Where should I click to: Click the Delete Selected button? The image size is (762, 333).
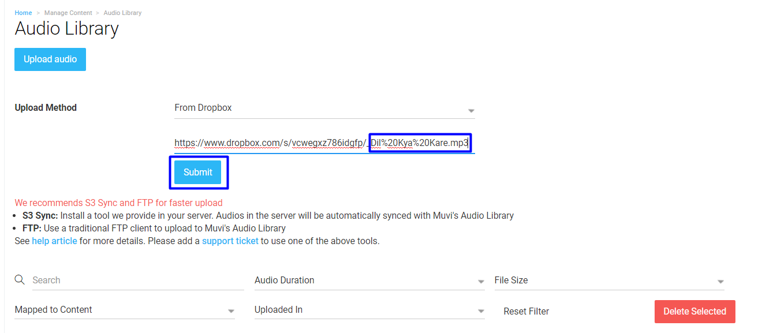coord(694,311)
